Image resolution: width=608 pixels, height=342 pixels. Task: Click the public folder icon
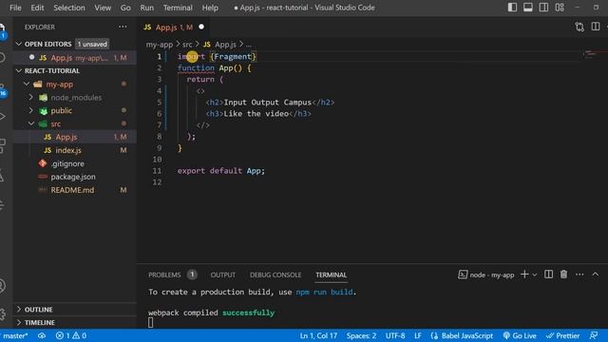pos(43,110)
